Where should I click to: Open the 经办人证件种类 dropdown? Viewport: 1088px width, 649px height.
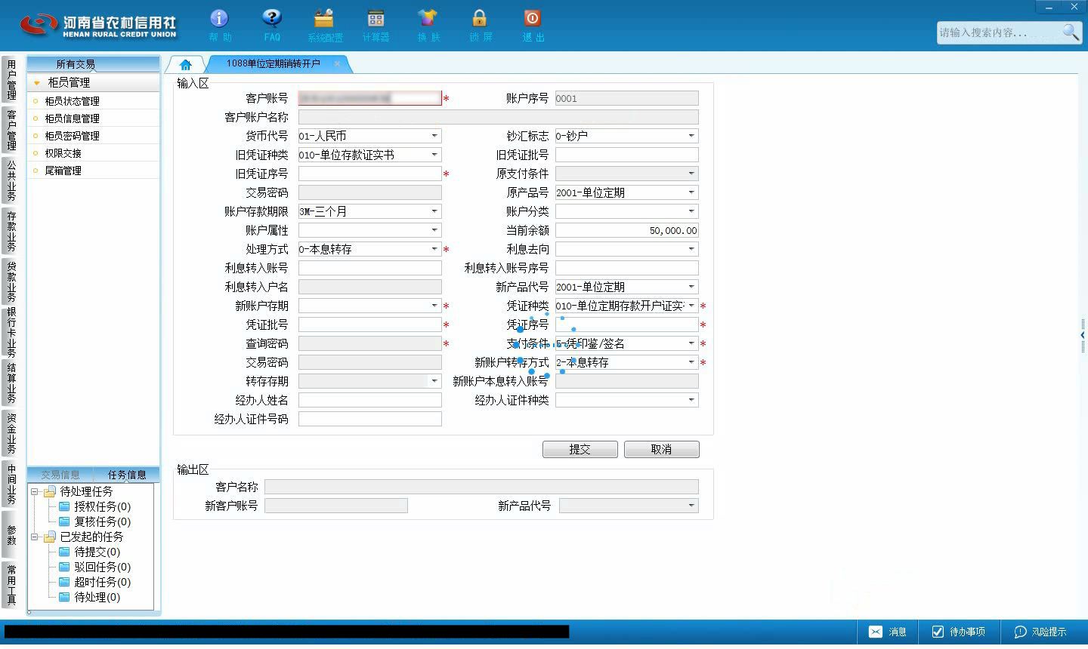point(691,400)
